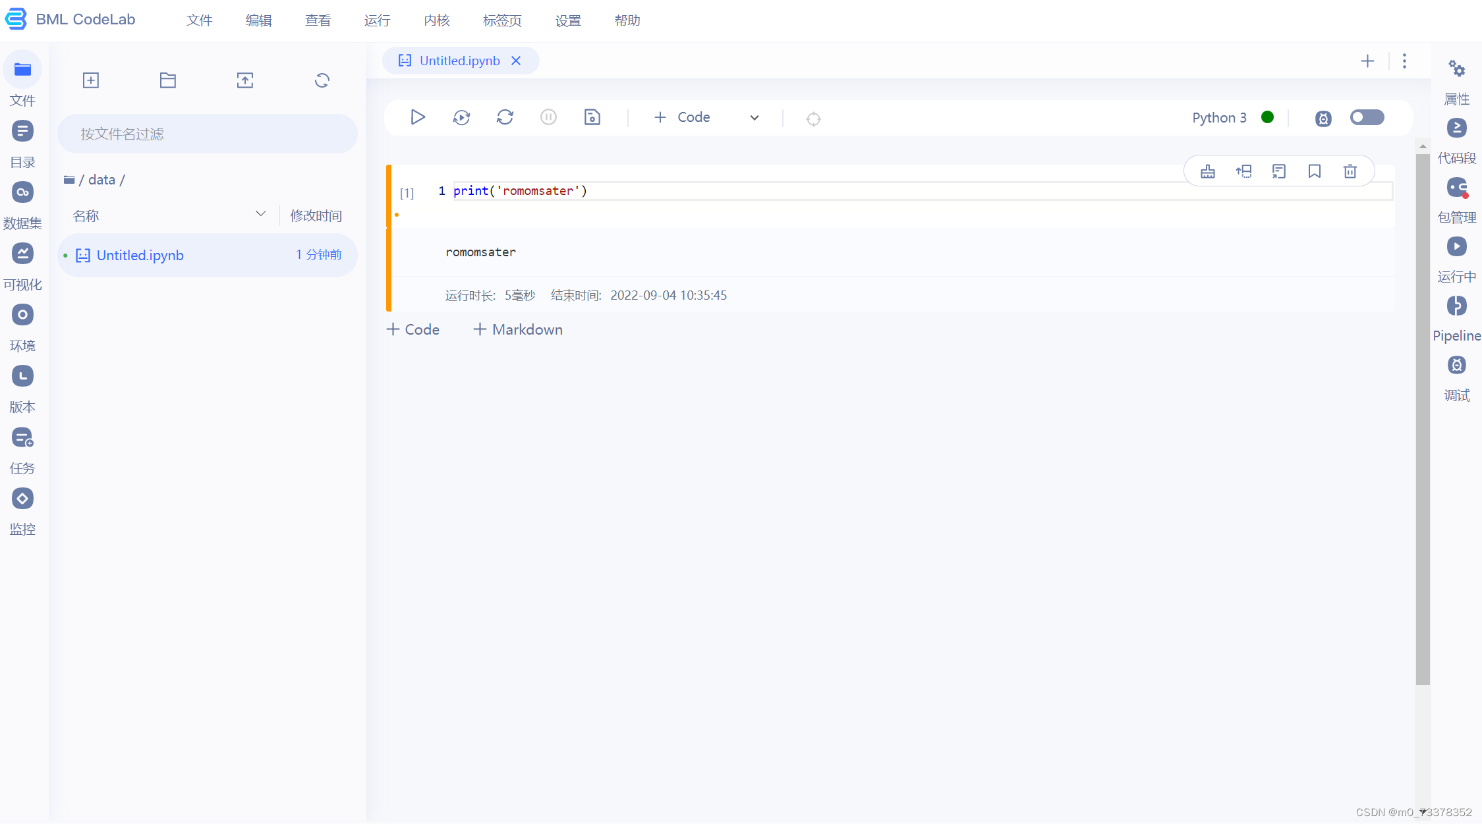
Task: Click the refresh kernel icon in toolbar
Action: (x=505, y=117)
